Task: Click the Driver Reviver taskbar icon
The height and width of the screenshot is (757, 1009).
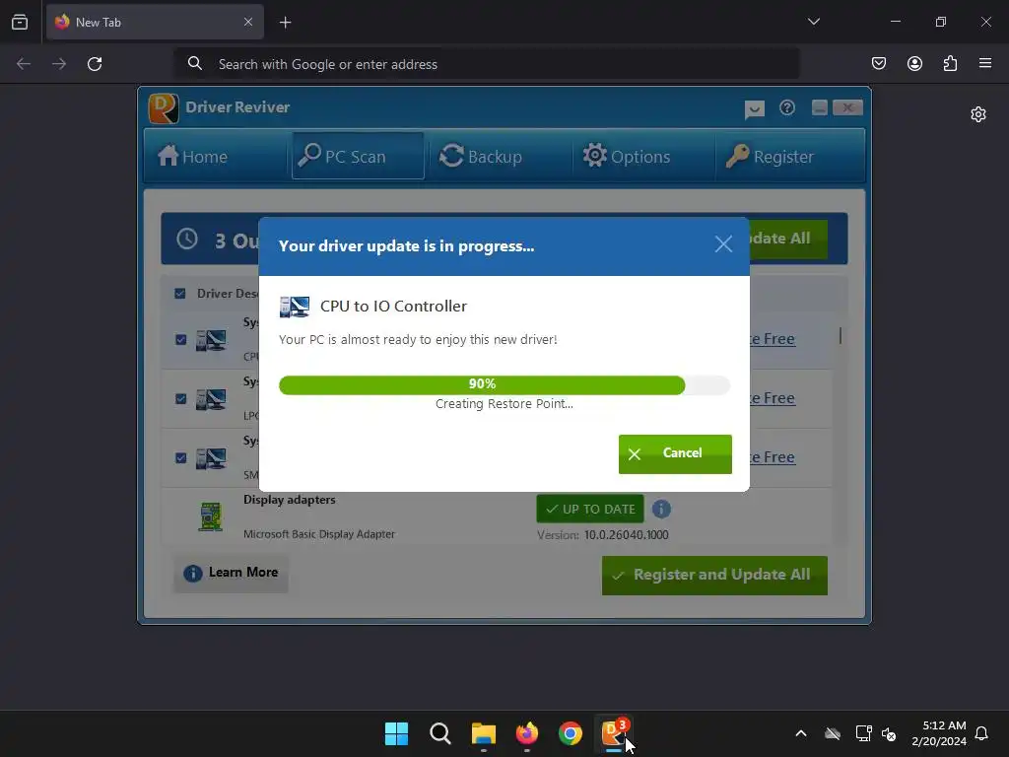Action: (x=613, y=733)
